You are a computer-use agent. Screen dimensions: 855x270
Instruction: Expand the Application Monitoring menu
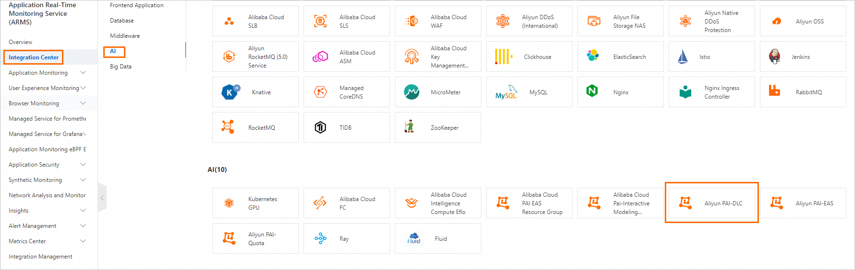click(83, 73)
